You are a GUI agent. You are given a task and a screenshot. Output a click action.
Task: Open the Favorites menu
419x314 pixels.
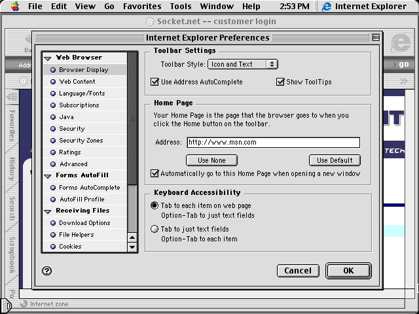[x=142, y=6]
